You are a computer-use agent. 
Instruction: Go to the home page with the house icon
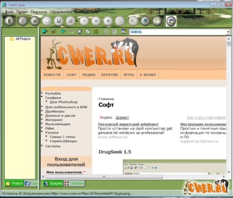96,31
